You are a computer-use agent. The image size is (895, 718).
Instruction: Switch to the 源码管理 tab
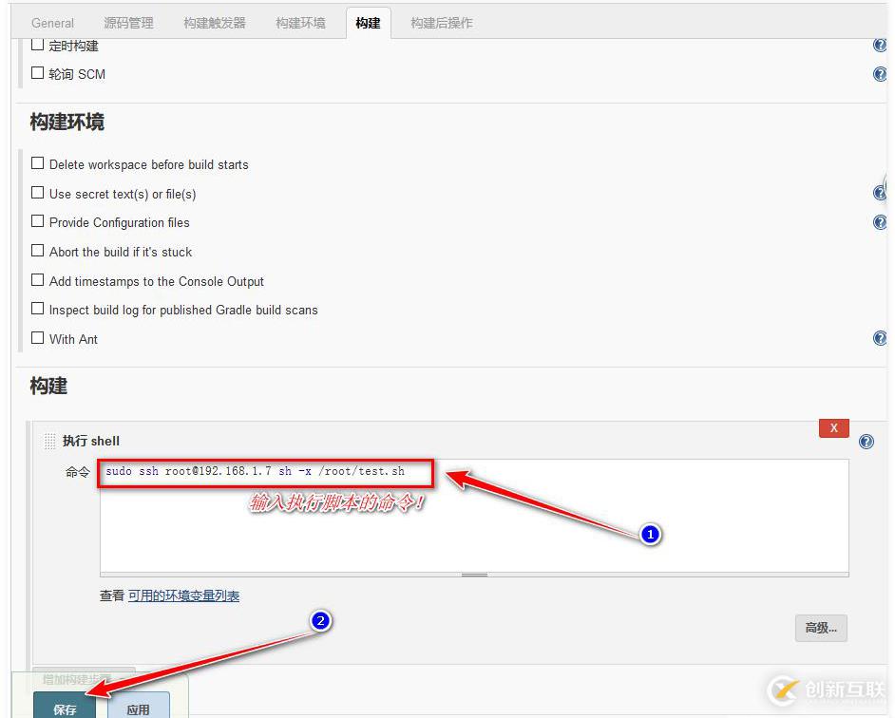pyautogui.click(x=128, y=22)
